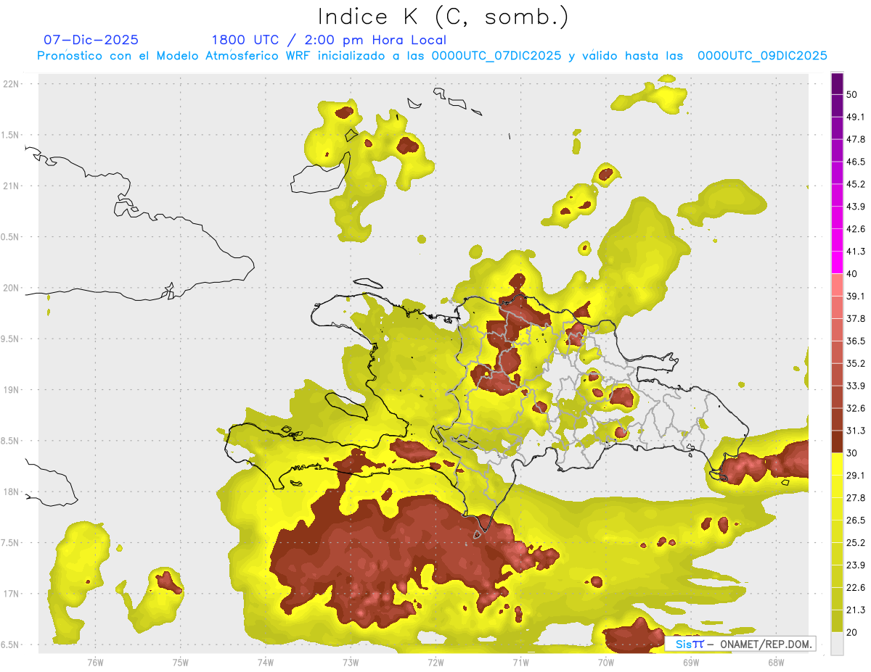Screen dimensions: 871x672
Task: Click the "27.8" color scale value
Action: [856, 498]
